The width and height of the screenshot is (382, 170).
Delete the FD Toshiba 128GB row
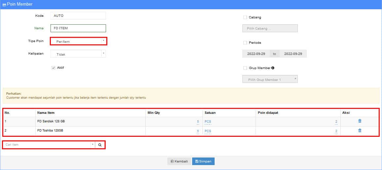[x=360, y=131]
